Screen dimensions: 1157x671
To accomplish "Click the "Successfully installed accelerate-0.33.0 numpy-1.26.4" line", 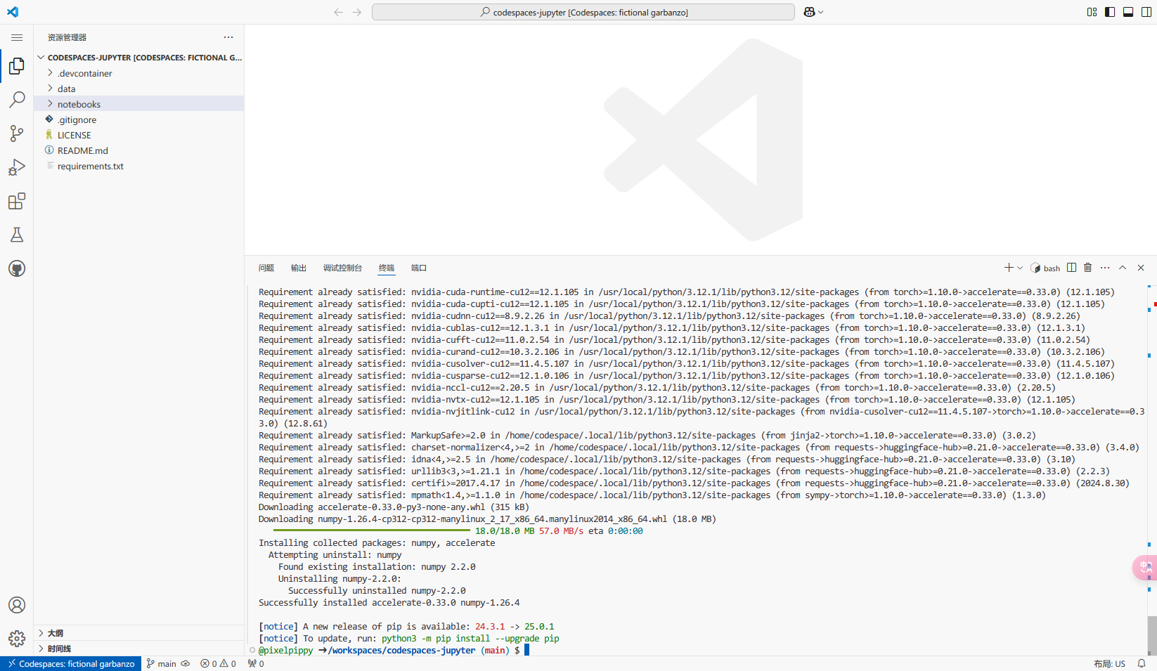I will coord(389,602).
